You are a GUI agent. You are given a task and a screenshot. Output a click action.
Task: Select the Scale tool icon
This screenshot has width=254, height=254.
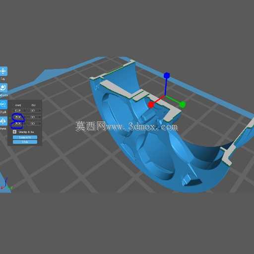tap(3, 104)
